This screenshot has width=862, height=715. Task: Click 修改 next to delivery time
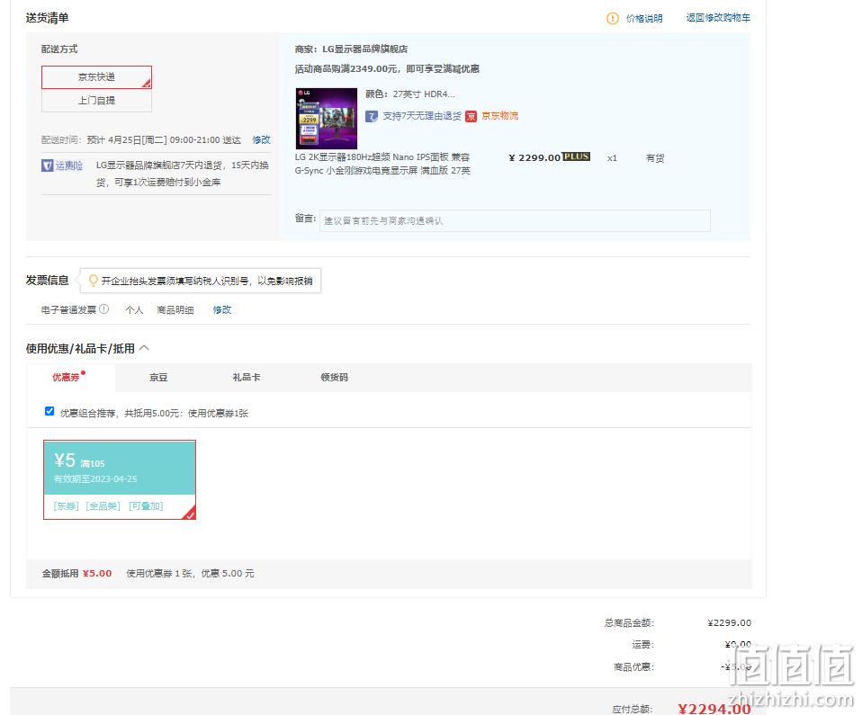[261, 139]
